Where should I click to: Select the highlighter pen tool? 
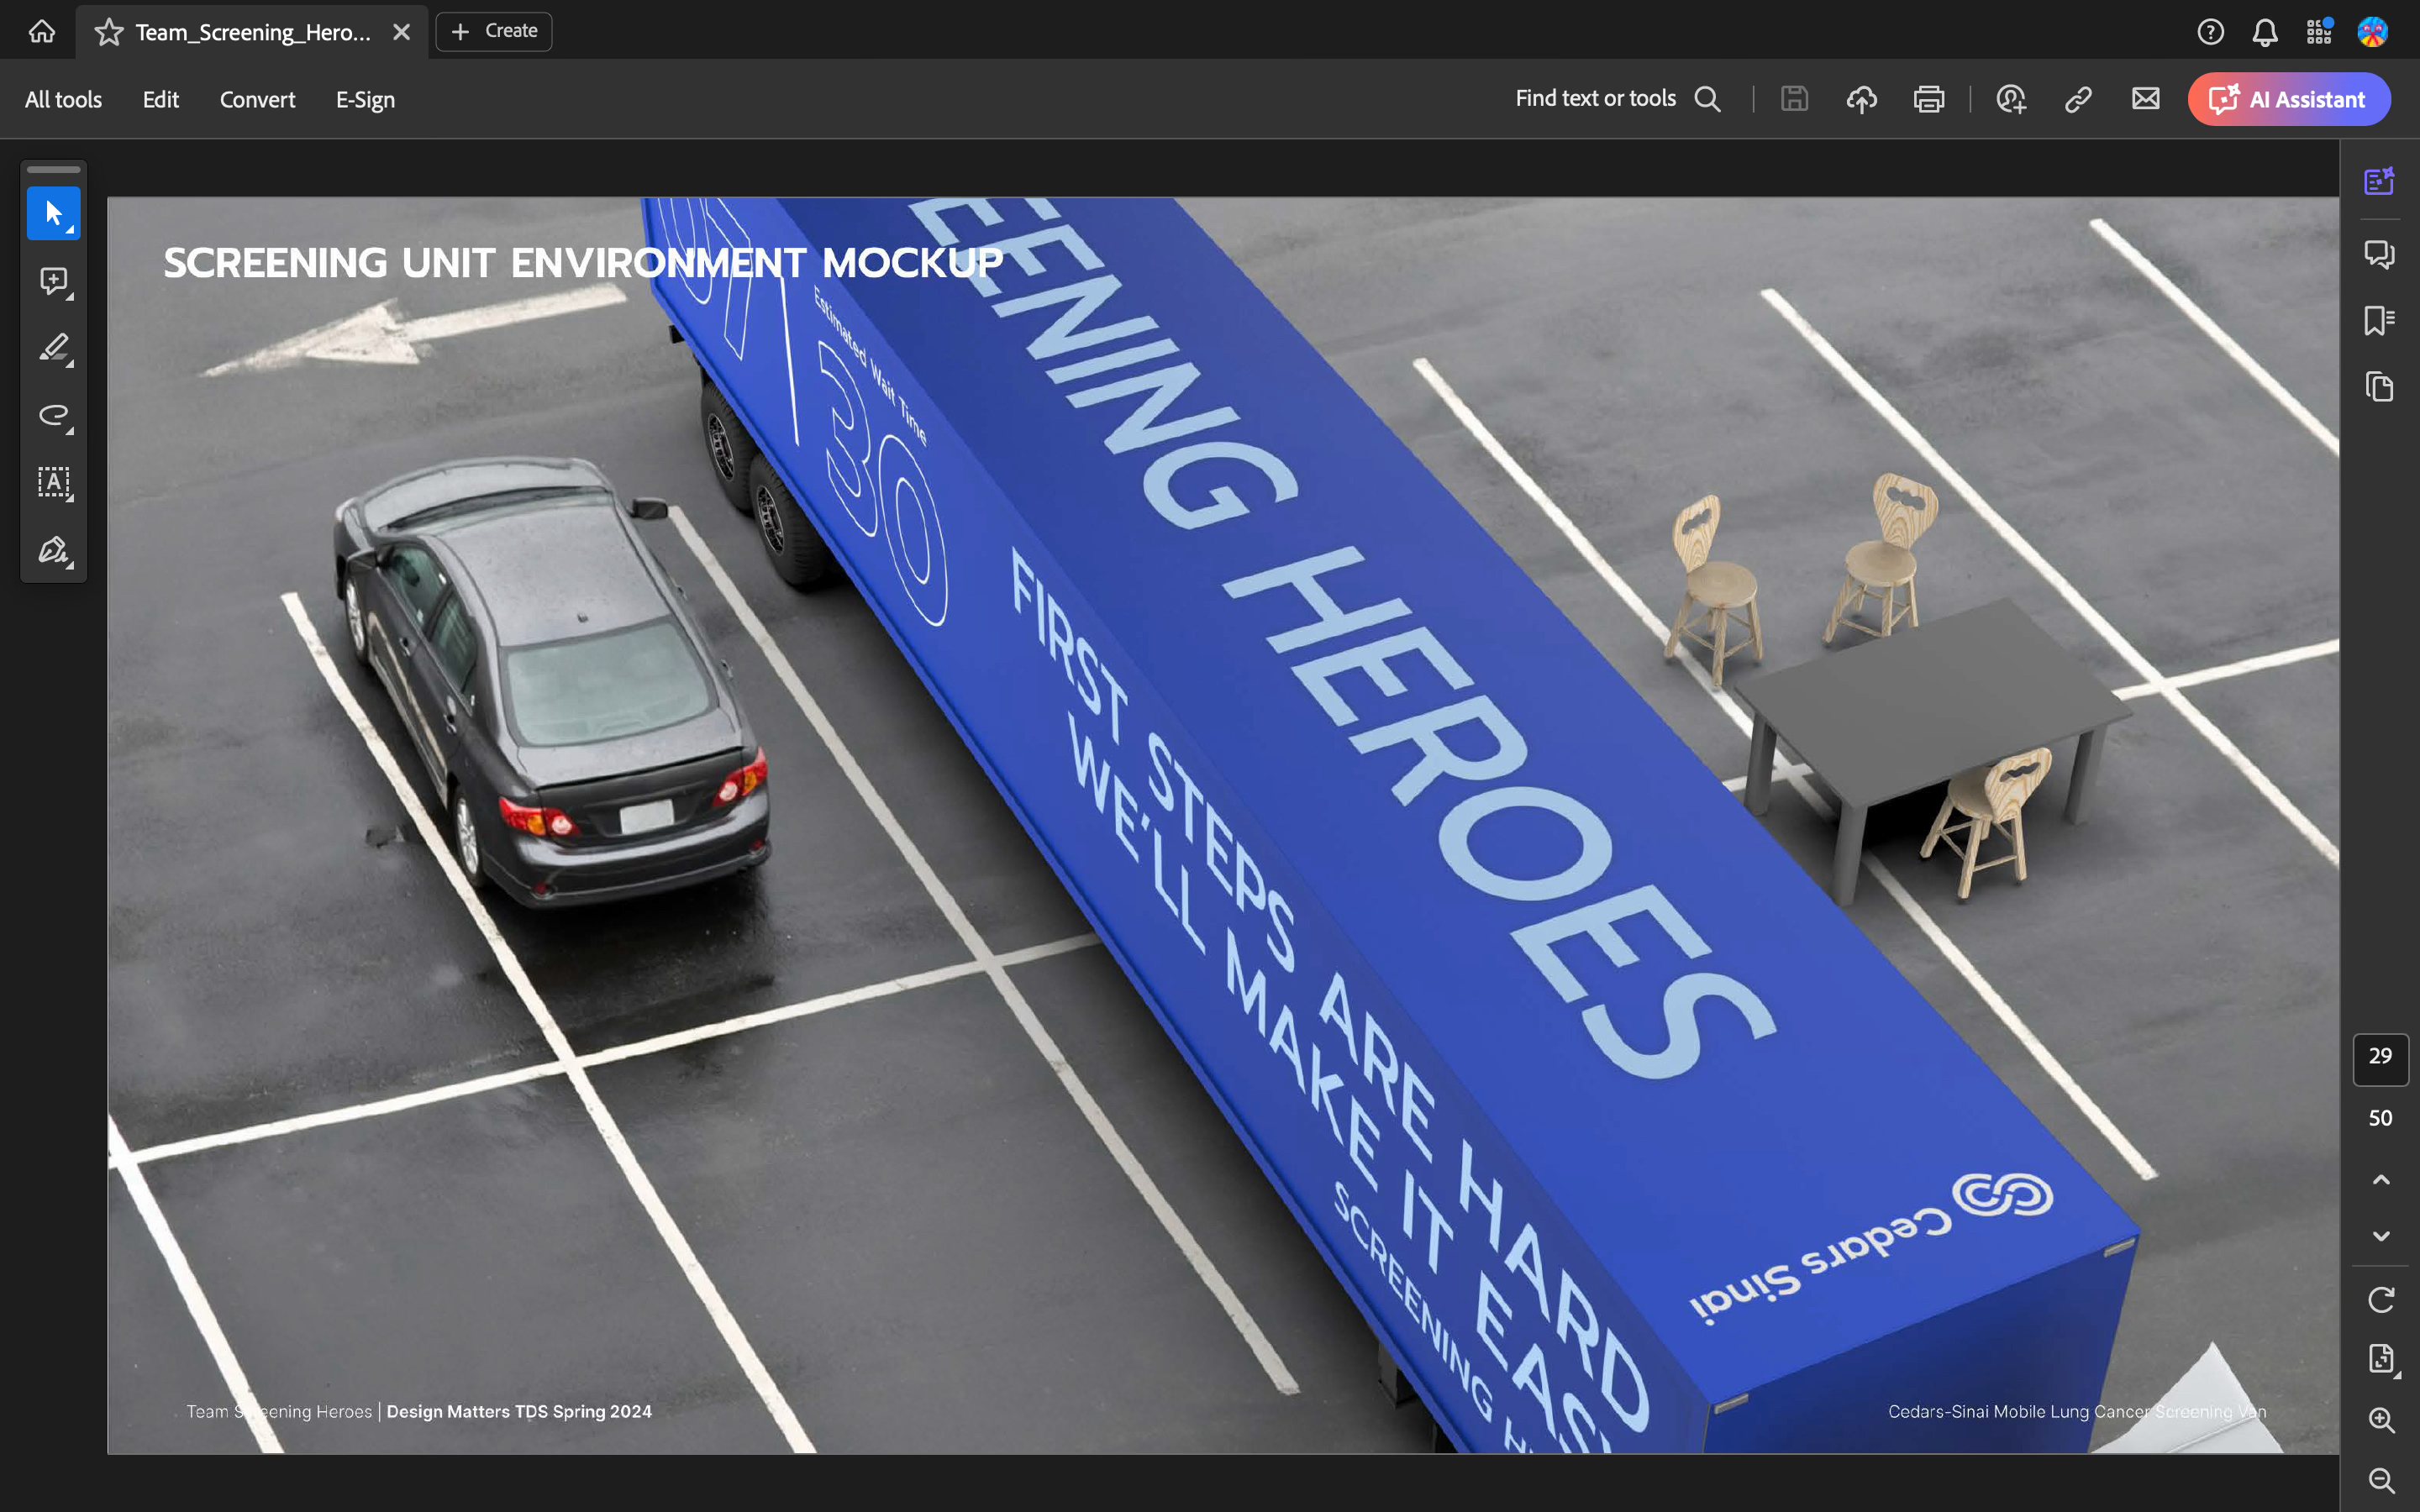coord(53,348)
